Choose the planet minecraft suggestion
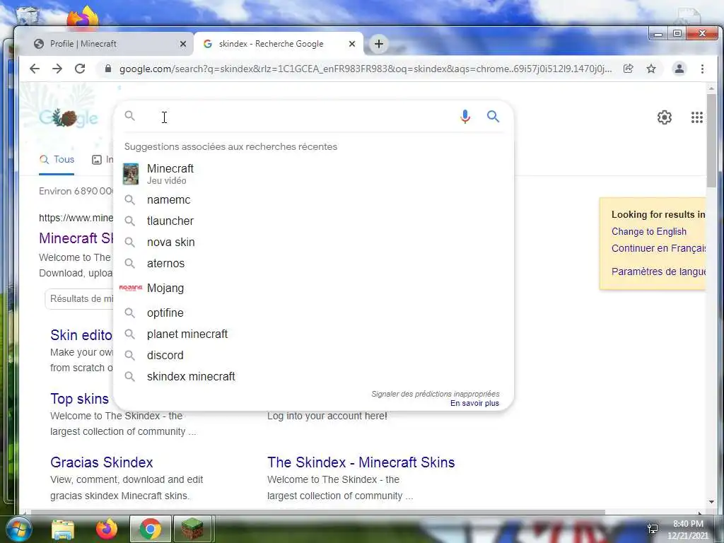Image resolution: width=724 pixels, height=543 pixels. [313, 334]
